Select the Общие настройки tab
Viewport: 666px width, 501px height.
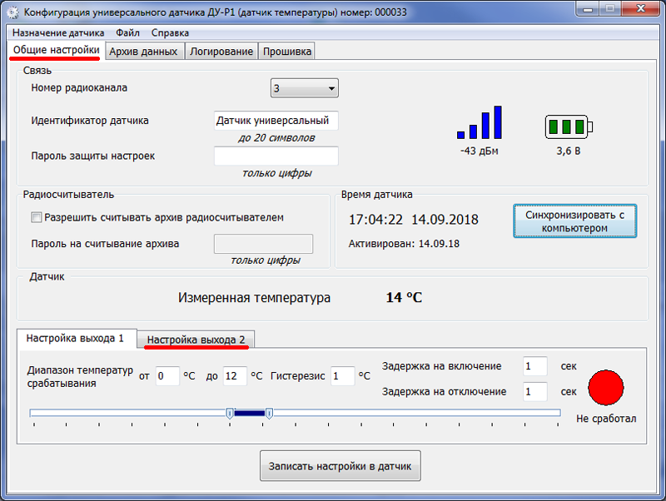(x=56, y=50)
